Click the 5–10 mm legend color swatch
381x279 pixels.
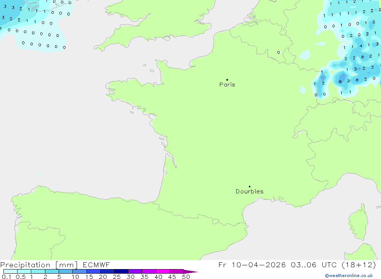tap(66, 271)
